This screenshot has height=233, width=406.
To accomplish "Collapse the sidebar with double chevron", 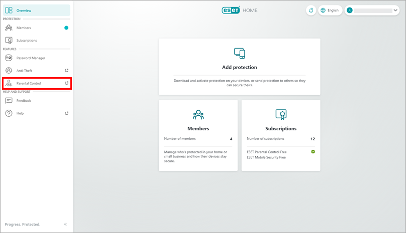I will [x=65, y=224].
